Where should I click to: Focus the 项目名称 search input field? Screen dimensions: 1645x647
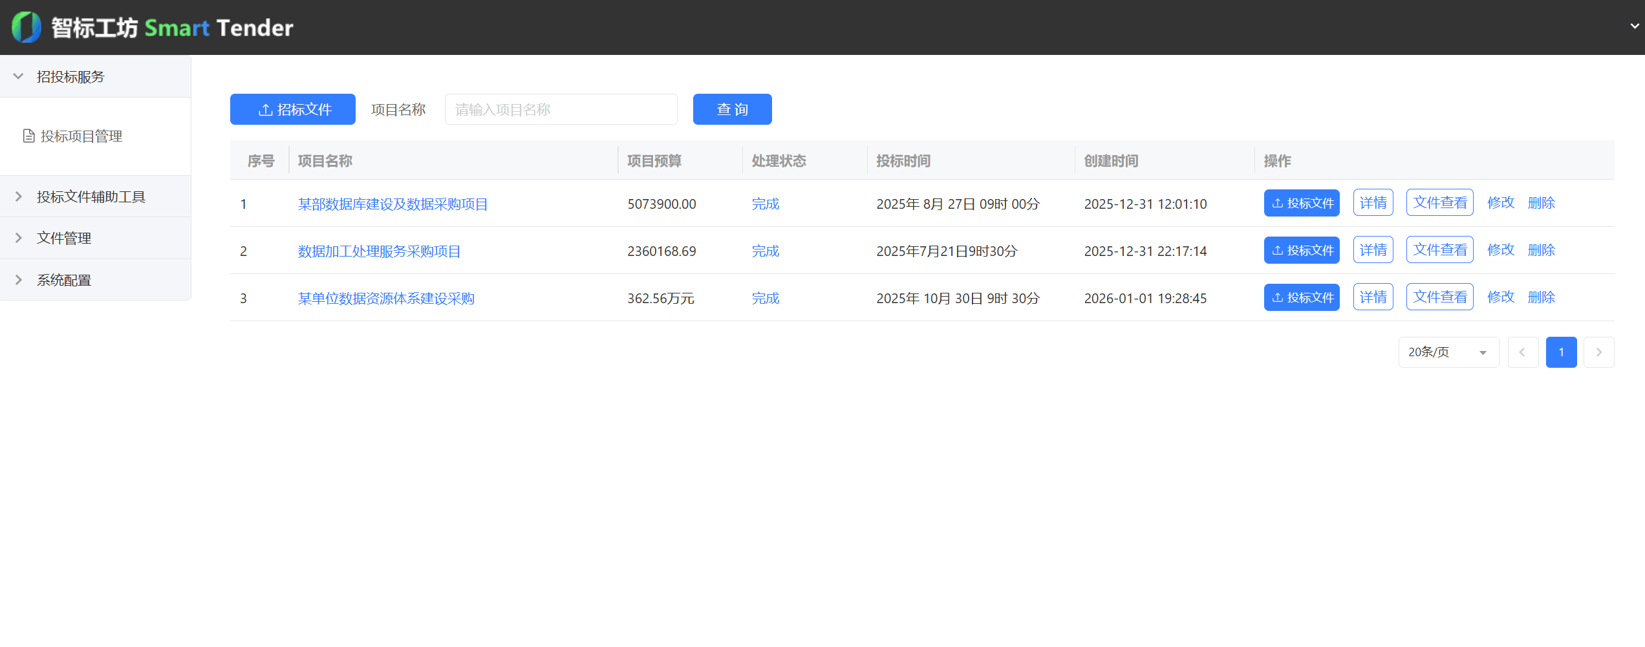coord(561,109)
